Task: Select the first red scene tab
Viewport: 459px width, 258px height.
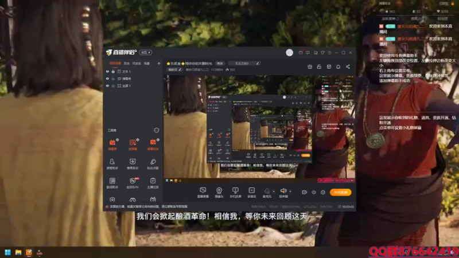Action: coord(115,63)
